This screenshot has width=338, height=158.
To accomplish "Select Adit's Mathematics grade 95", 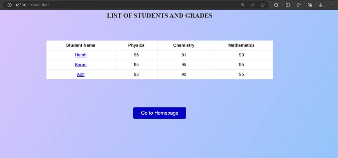I will pos(241,74).
